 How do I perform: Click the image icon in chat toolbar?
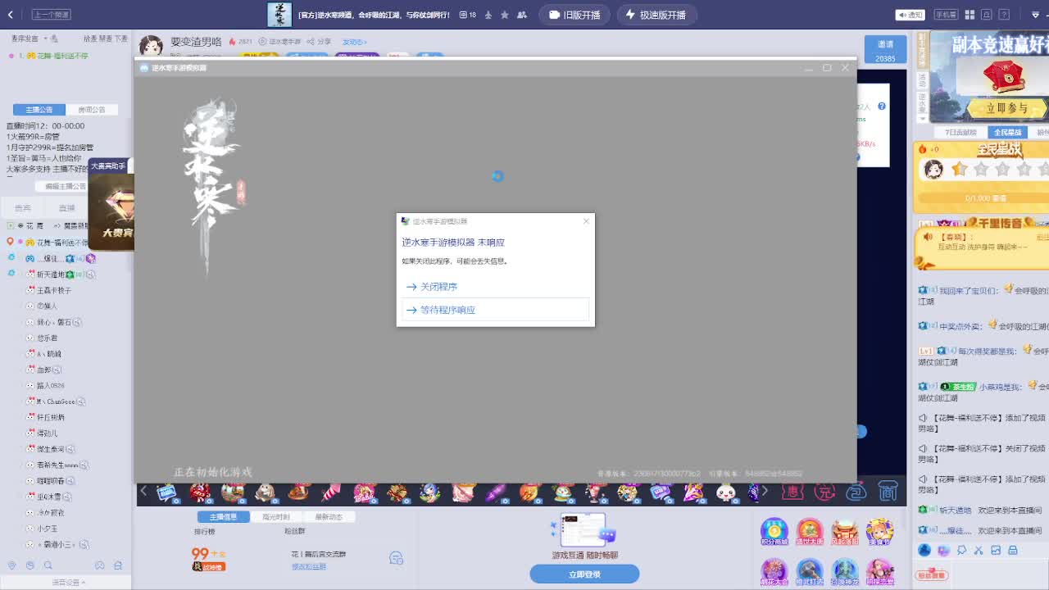997,551
